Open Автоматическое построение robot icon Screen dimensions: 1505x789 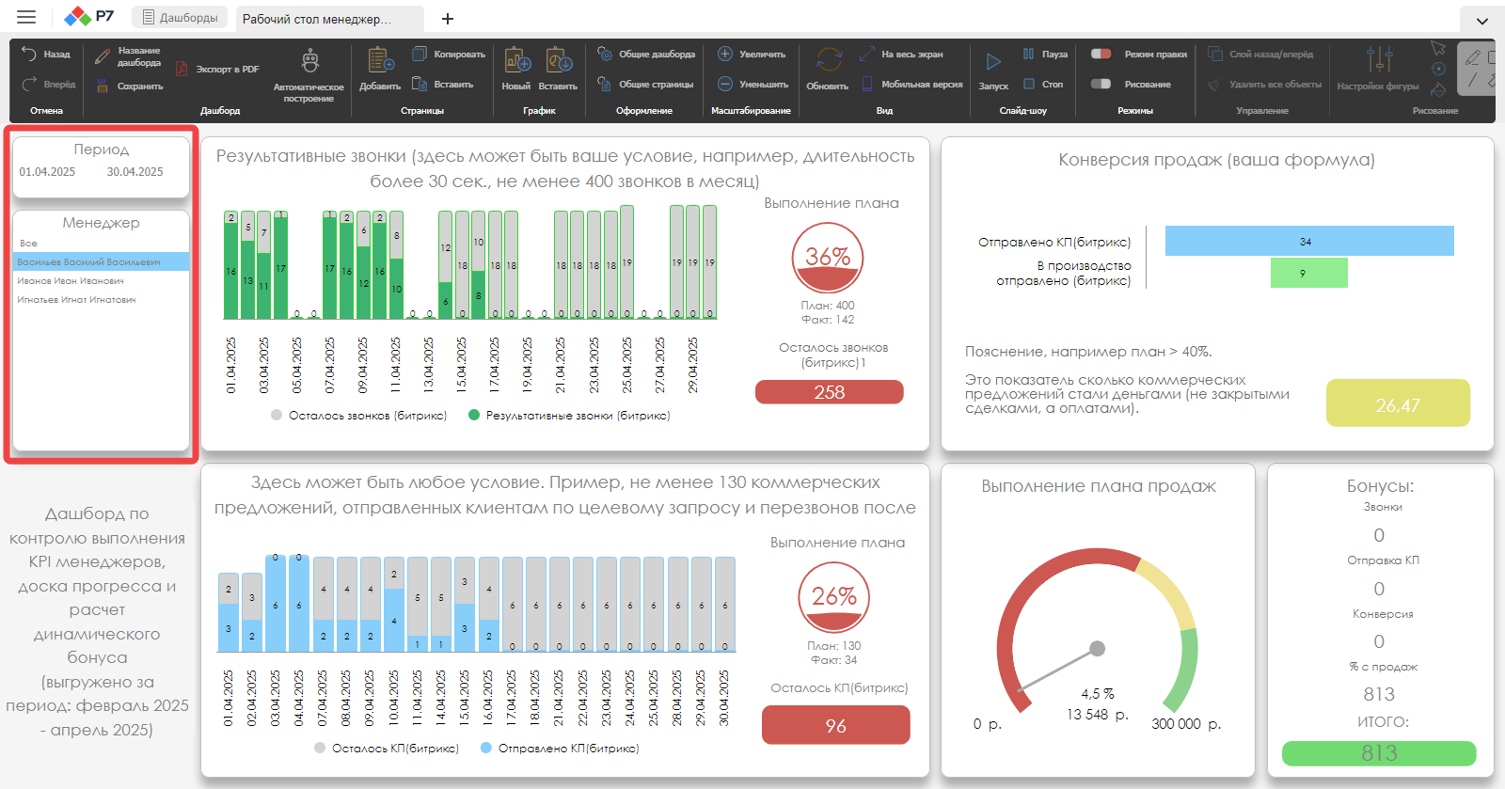[309, 62]
